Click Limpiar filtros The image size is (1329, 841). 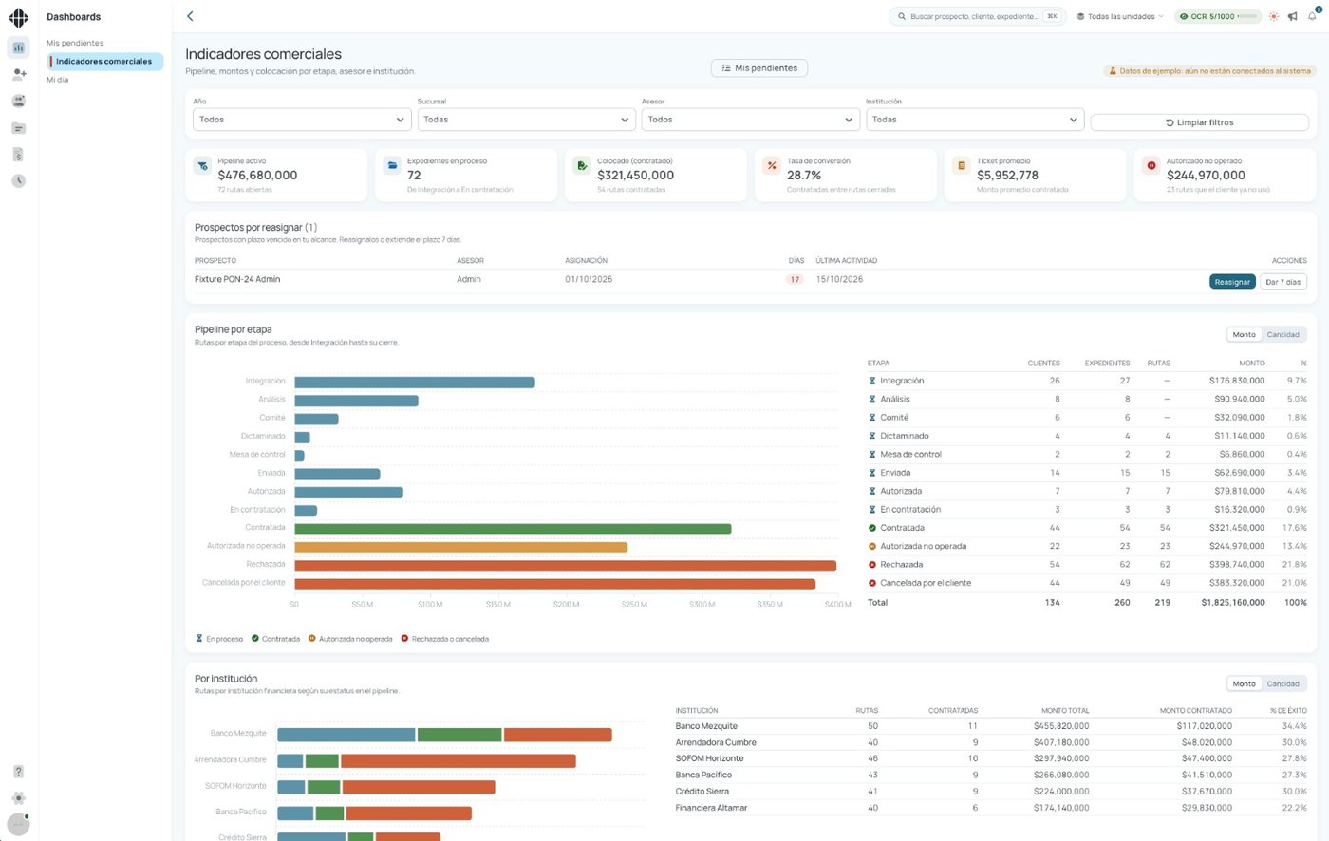coord(1200,122)
